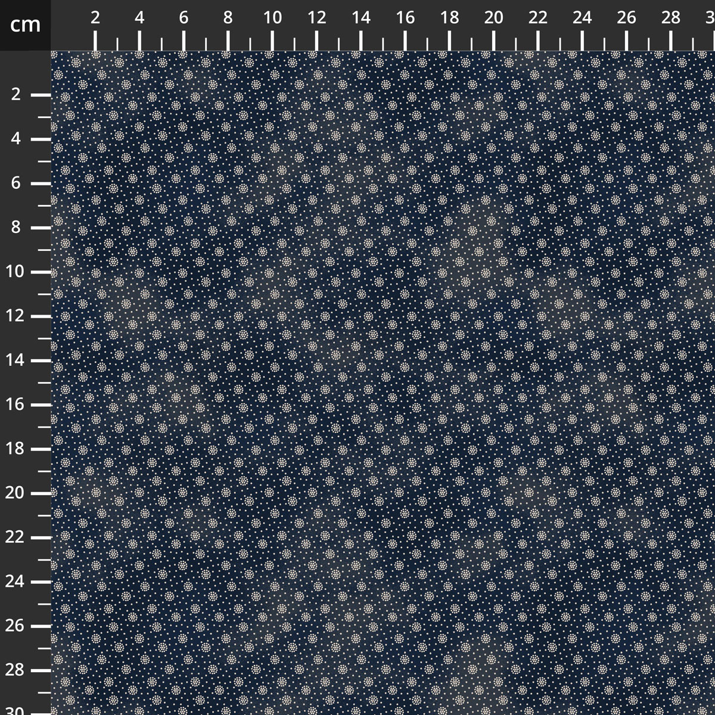Click the cm unit label in the corner
715x715 pixels.
click(x=24, y=24)
